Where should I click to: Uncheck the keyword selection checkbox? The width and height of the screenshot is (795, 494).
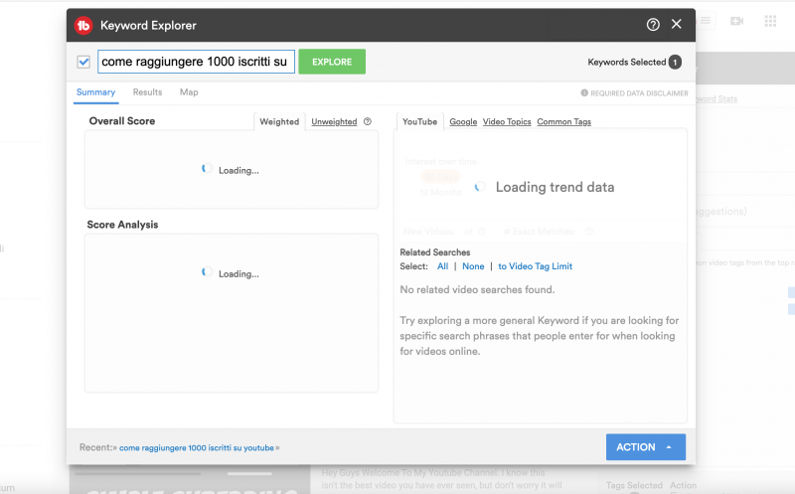pos(84,63)
